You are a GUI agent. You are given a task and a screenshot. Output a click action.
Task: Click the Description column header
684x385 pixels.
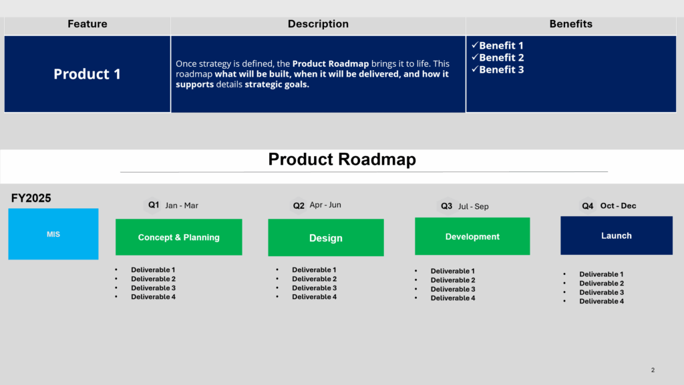pyautogui.click(x=318, y=24)
